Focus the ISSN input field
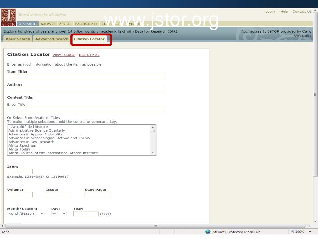 (20, 171)
